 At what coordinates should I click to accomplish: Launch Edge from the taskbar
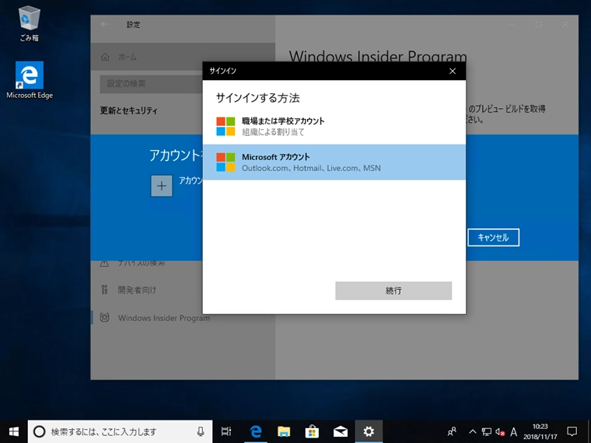pos(256,431)
